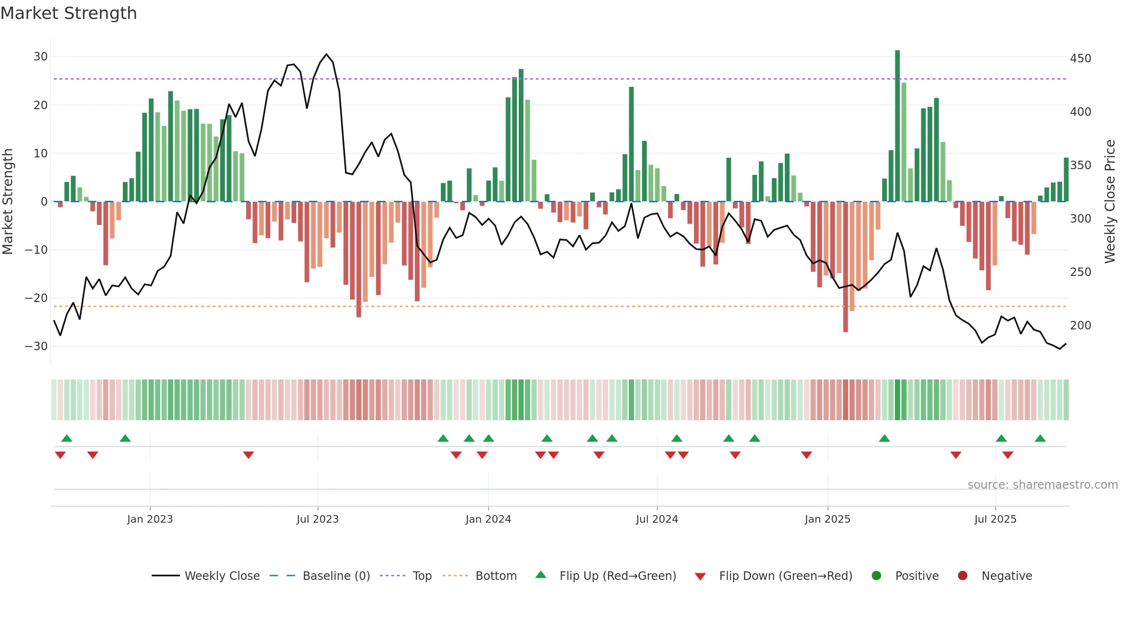
Task: Click the black Weekly Close line sample in legend
Action: click(x=166, y=576)
